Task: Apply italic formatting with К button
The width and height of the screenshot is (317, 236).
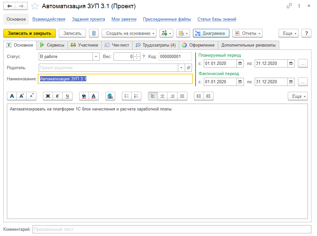Action: click(57, 96)
